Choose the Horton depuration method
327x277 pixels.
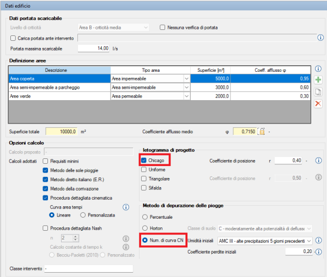(x=145, y=228)
